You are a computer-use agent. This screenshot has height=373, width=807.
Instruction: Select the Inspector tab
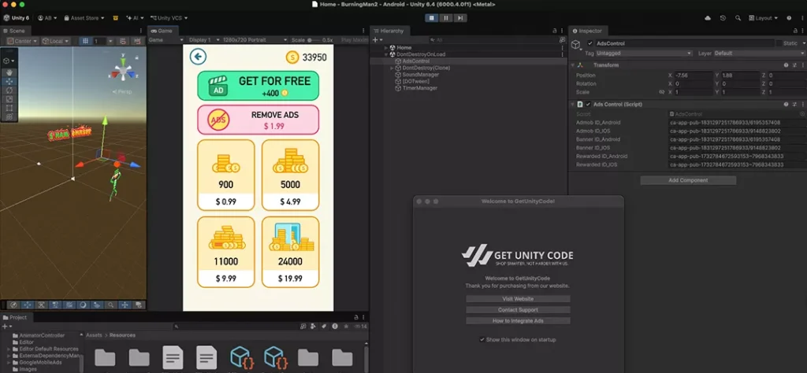click(x=589, y=31)
